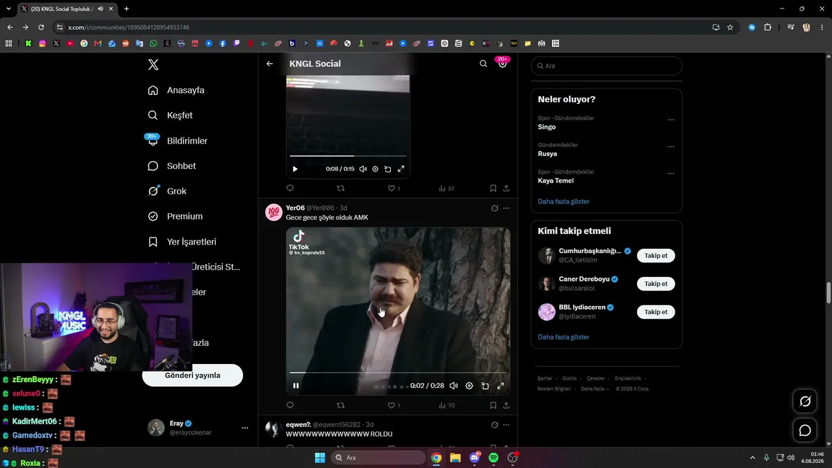
Task: Open the Şartlar terms link
Action: point(545,378)
